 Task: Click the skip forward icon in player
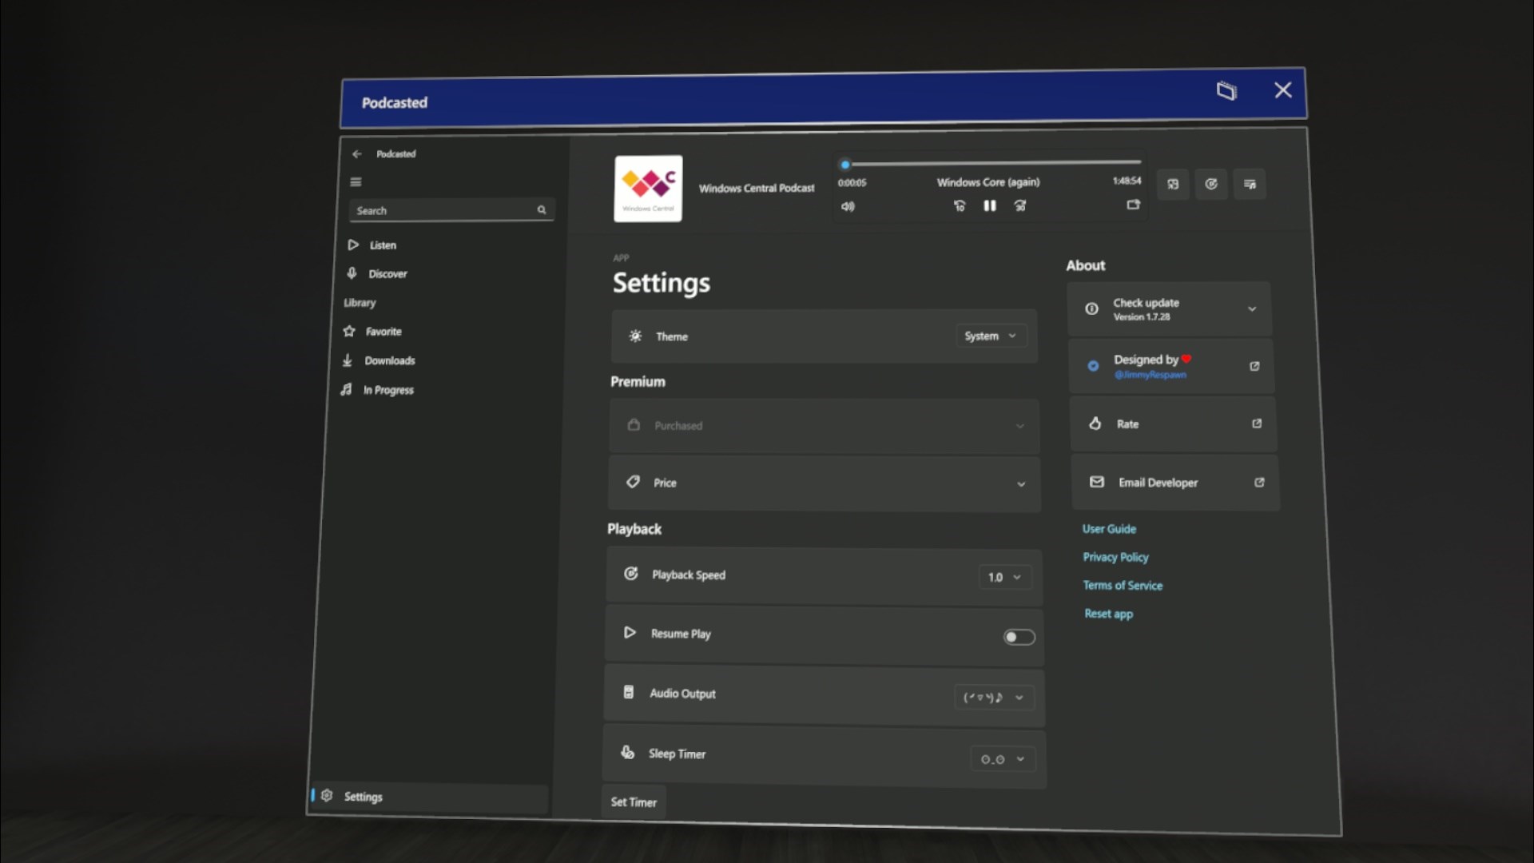[1020, 205]
